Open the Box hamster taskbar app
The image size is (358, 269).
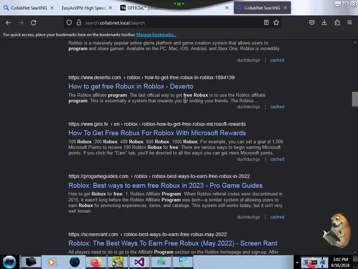(x=117, y=262)
